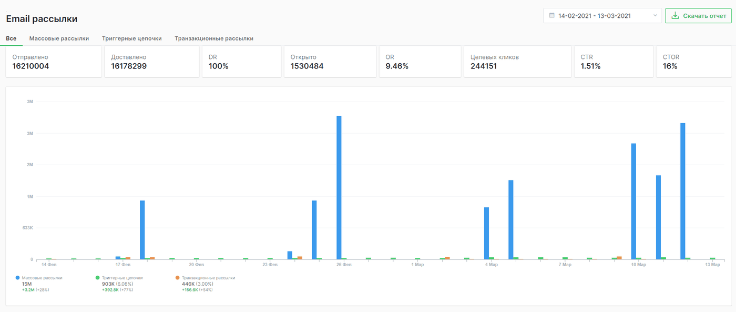This screenshot has height=312, width=736.
Task: Click the Скачать отчет button
Action: (x=698, y=16)
